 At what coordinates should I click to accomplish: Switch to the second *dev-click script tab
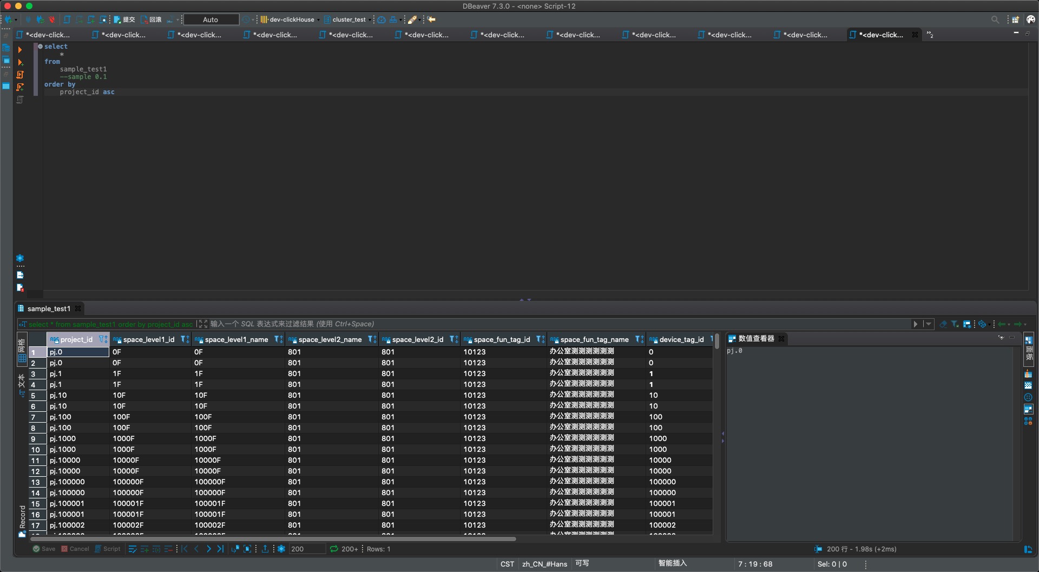[x=119, y=35]
